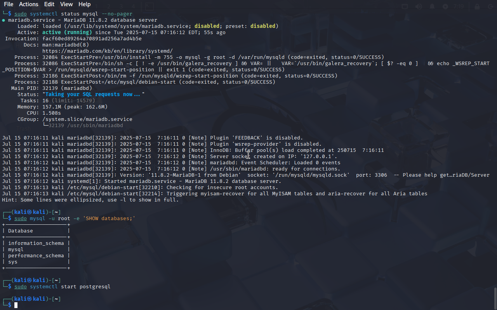Open the Actions menu

[x=29, y=4]
